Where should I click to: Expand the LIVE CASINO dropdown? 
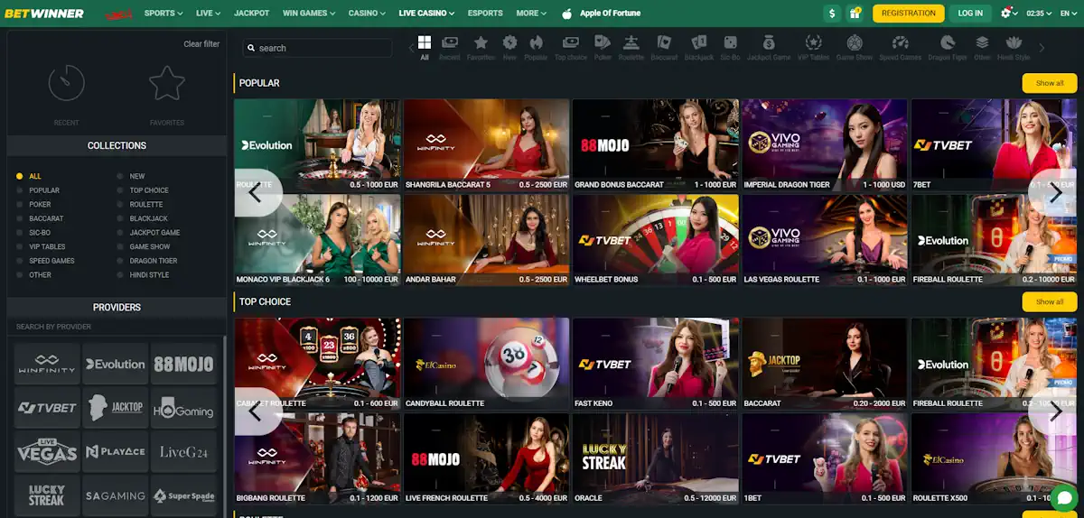(427, 14)
